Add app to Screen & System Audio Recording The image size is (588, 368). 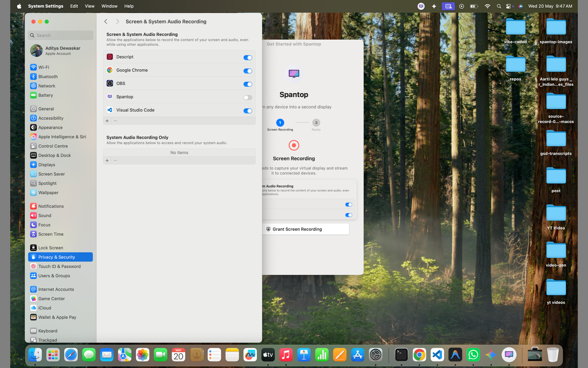[107, 121]
